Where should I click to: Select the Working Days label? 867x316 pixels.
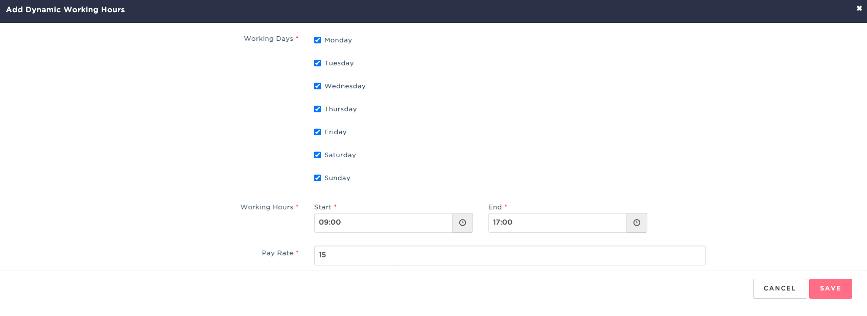coord(268,39)
